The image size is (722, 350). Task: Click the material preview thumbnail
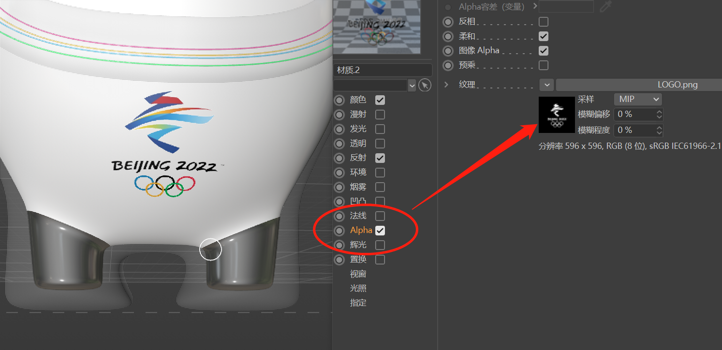pos(377,27)
